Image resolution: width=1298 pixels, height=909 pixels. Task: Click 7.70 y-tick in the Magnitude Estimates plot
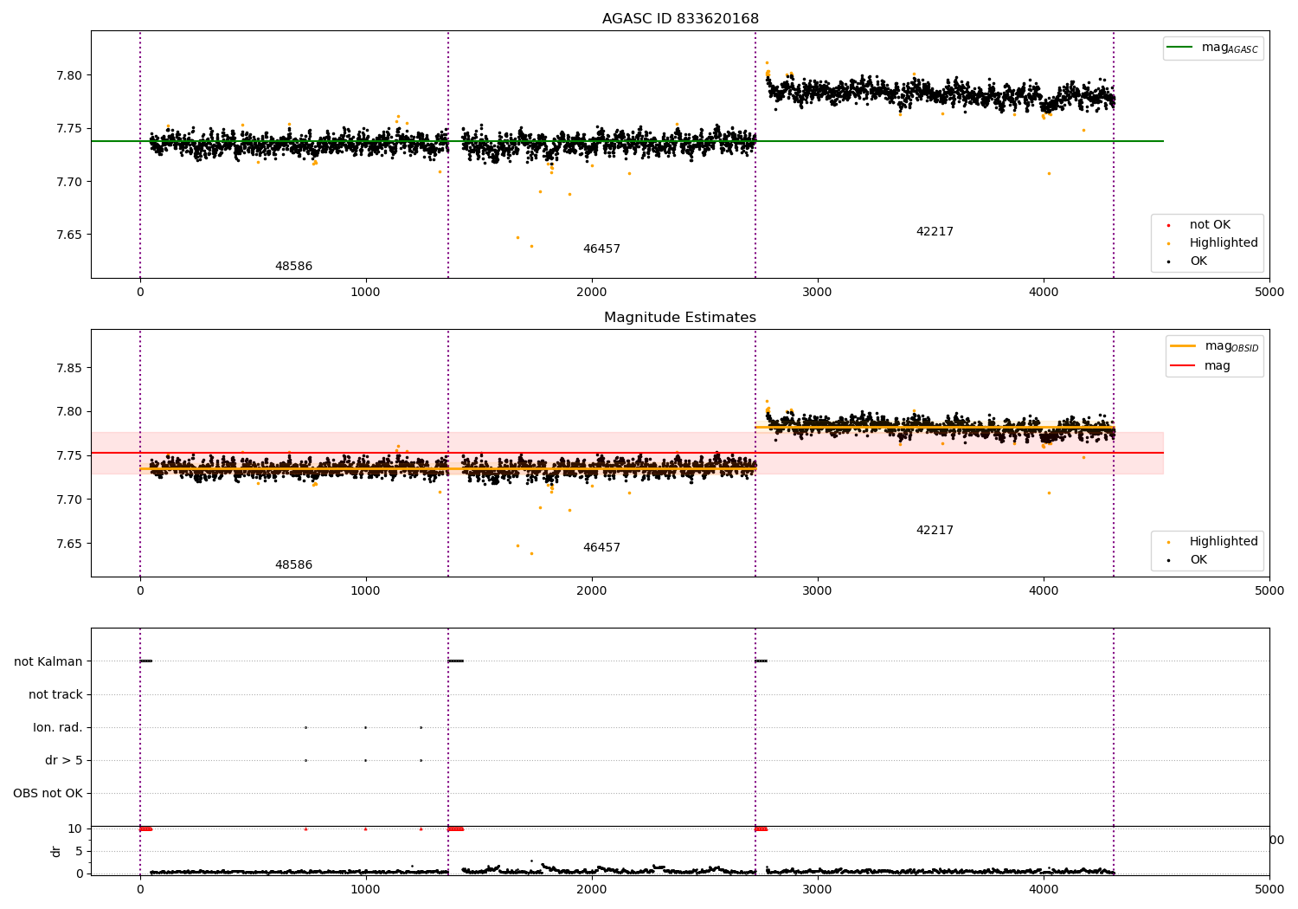(69, 500)
